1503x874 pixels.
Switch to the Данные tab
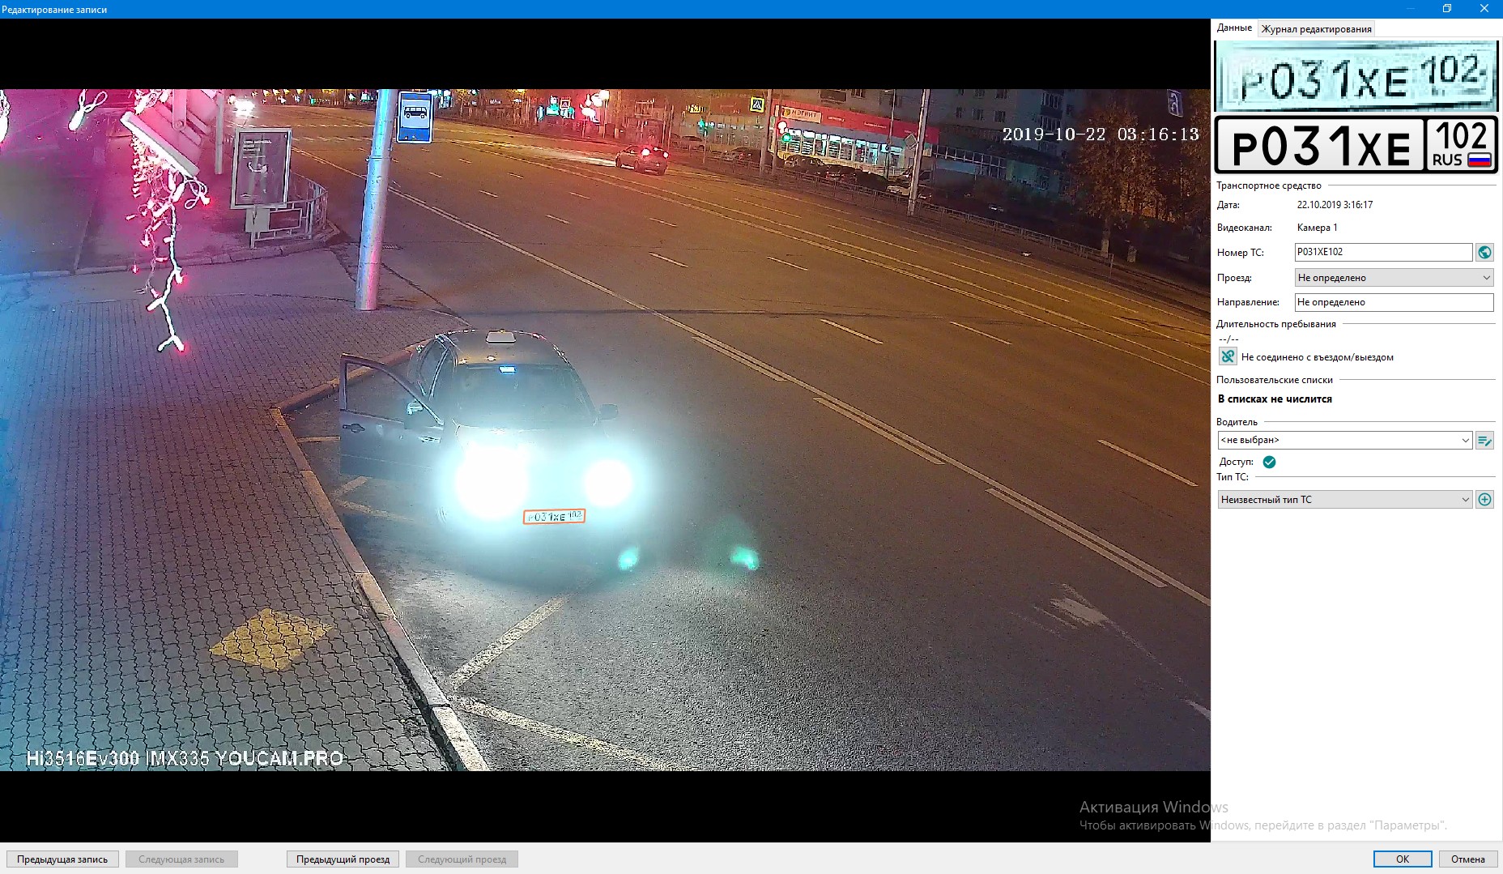pos(1234,28)
